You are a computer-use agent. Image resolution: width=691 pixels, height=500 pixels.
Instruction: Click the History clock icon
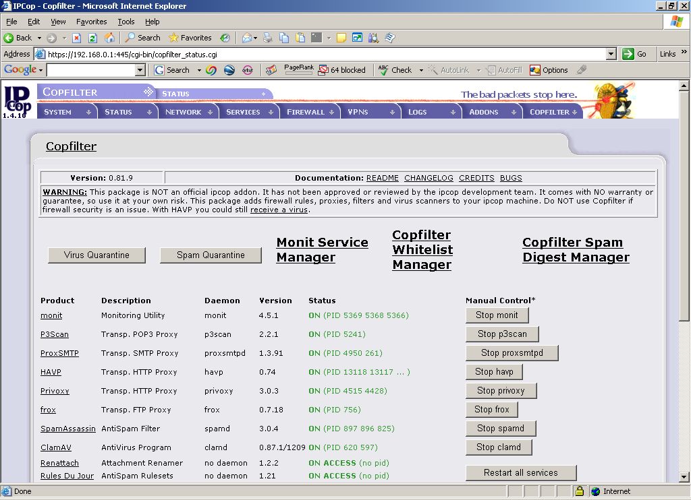coord(225,38)
